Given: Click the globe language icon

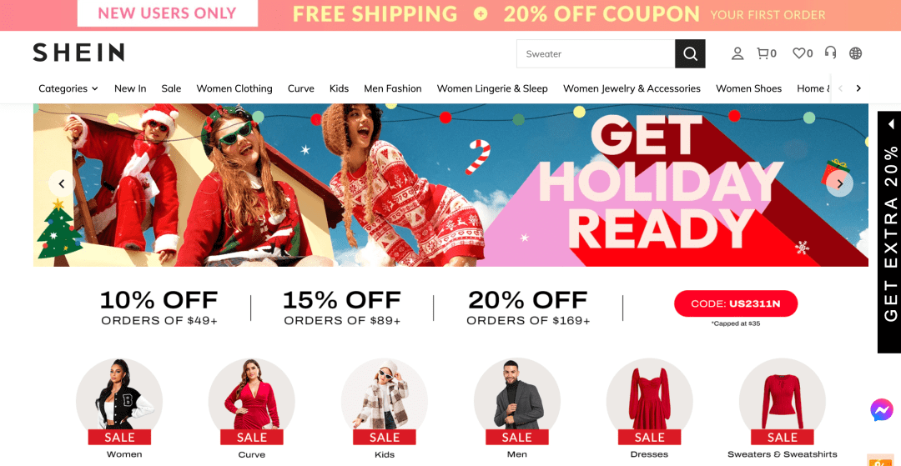Looking at the screenshot, I should tap(856, 53).
